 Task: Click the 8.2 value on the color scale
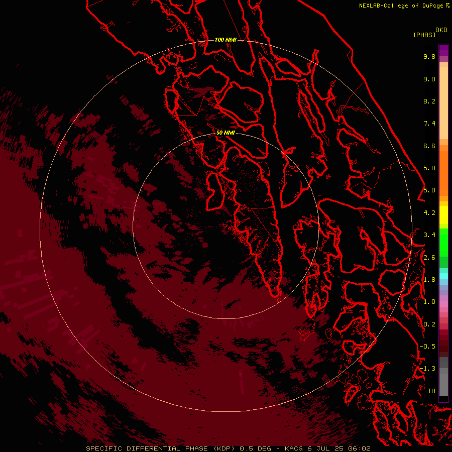[x=429, y=101]
